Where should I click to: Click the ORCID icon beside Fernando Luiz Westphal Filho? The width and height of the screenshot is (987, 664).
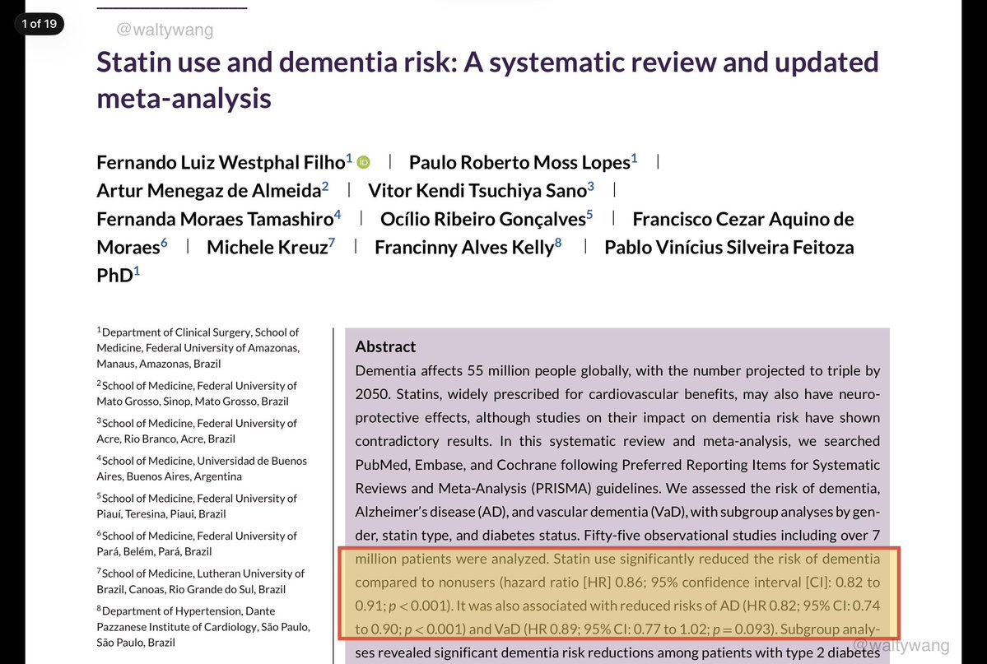point(363,162)
